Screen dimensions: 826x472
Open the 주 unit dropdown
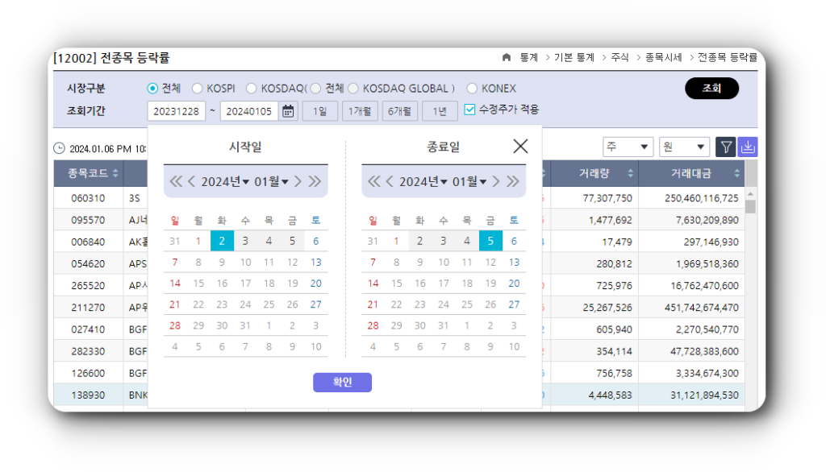(x=628, y=147)
